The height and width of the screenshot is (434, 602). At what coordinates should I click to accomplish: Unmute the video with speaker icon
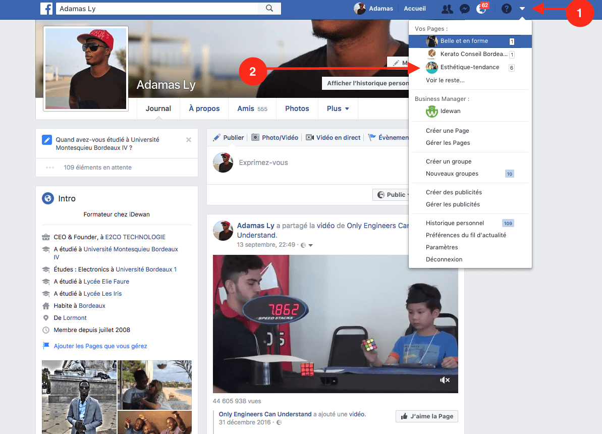[445, 380]
